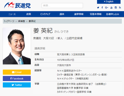Click the 大阪13区 district text

[x=49, y=38]
